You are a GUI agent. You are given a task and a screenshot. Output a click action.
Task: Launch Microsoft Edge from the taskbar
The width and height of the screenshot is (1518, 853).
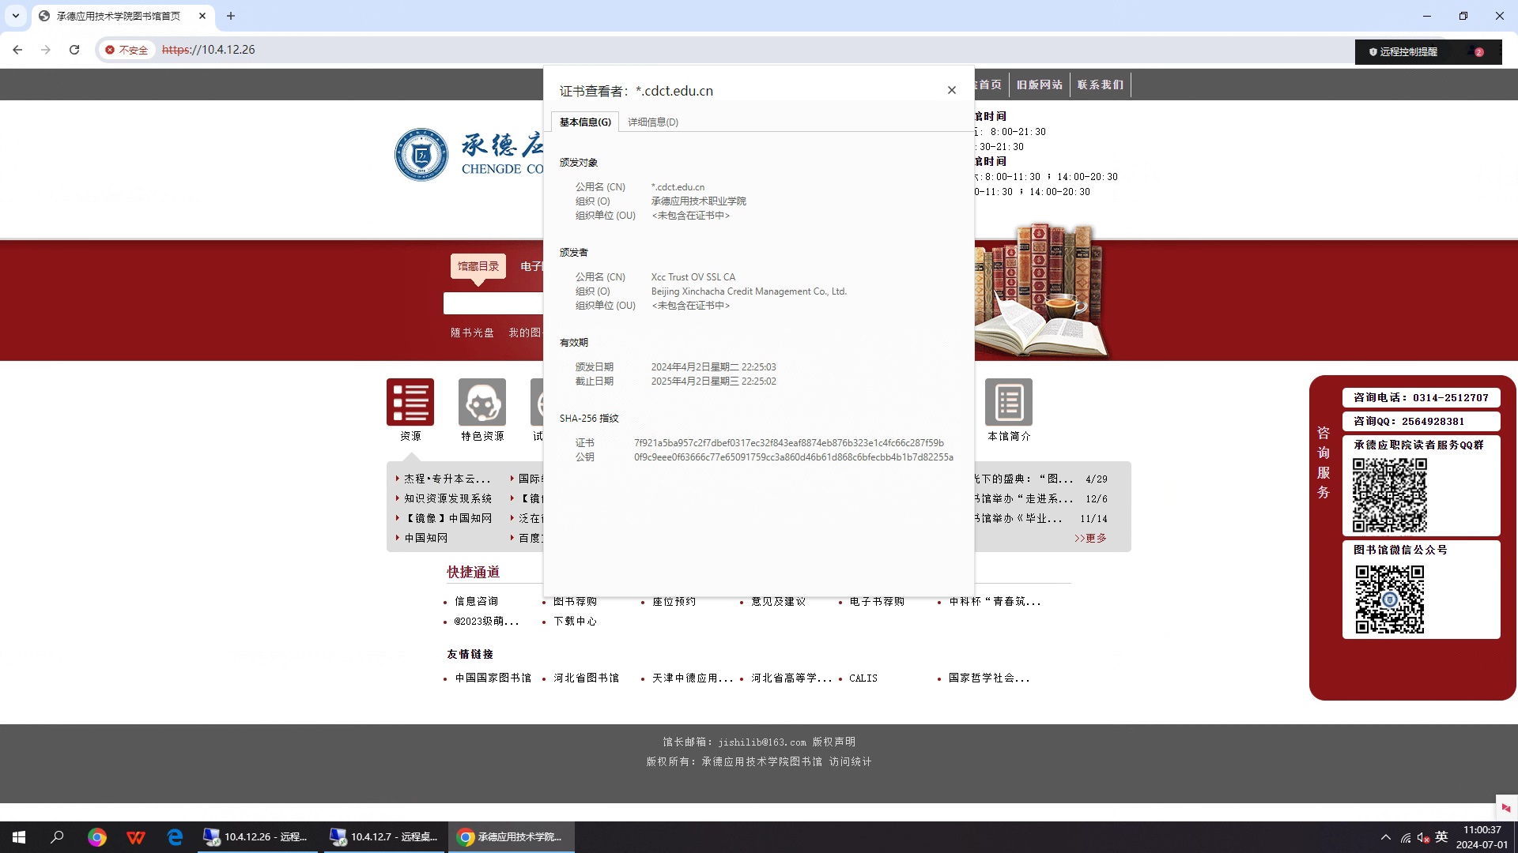[175, 837]
